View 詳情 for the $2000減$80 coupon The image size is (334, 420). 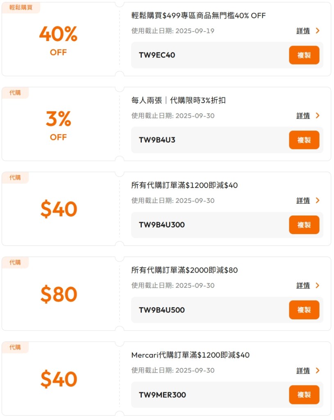click(x=303, y=285)
